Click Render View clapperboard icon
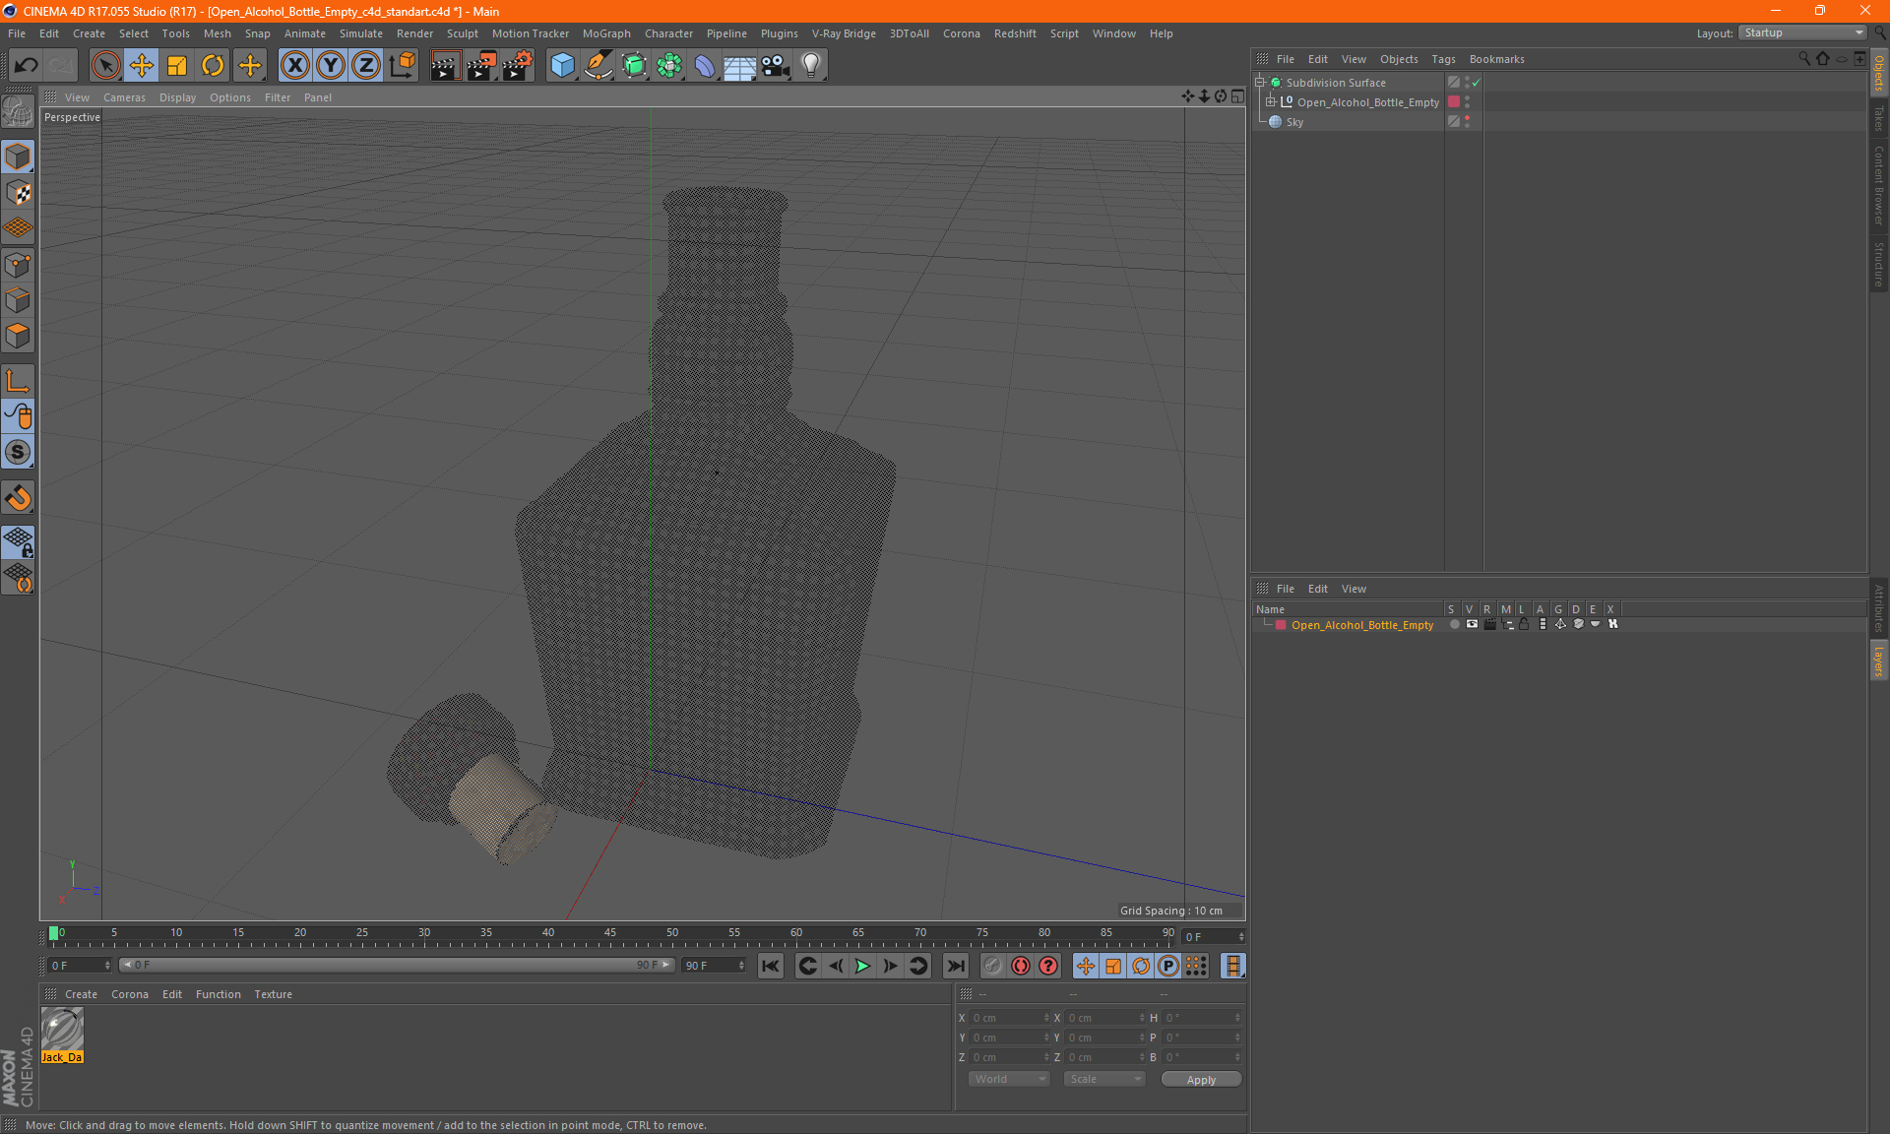Screen dimensions: 1890x1134 tap(445, 66)
